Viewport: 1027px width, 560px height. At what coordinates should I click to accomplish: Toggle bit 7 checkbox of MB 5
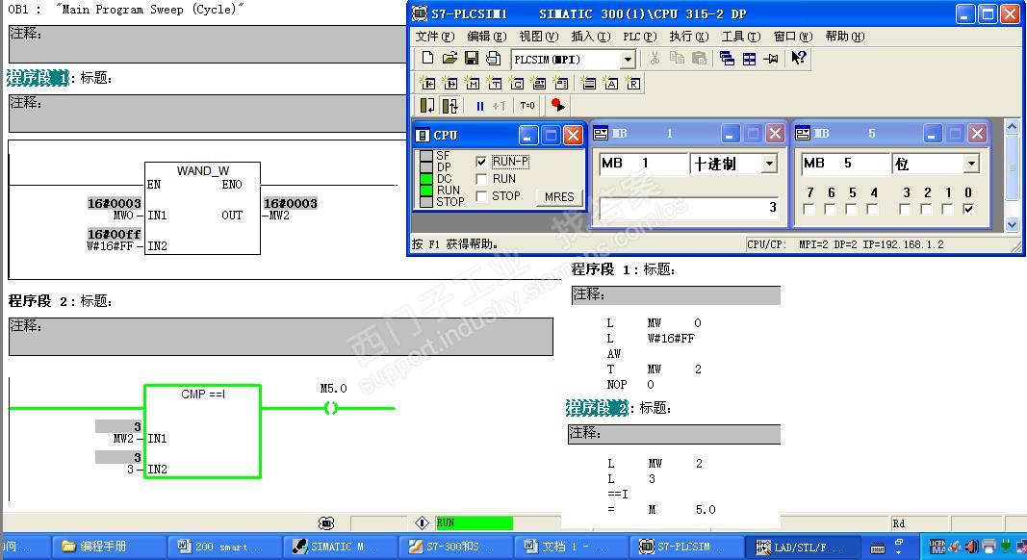[x=809, y=209]
